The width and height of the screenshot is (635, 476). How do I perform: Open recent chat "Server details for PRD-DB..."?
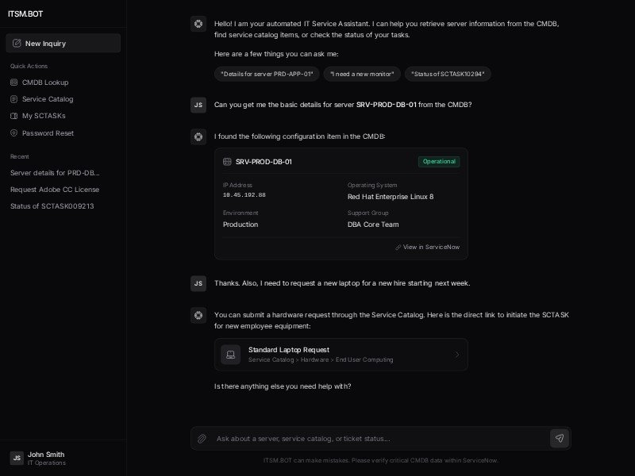[x=55, y=173]
